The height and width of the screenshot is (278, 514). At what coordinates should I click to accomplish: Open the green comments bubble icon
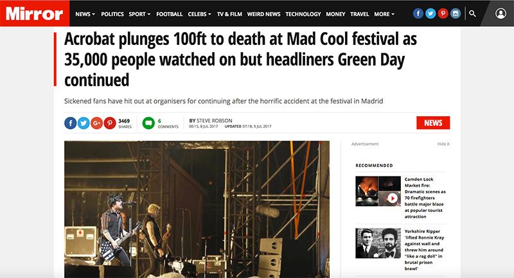148,123
